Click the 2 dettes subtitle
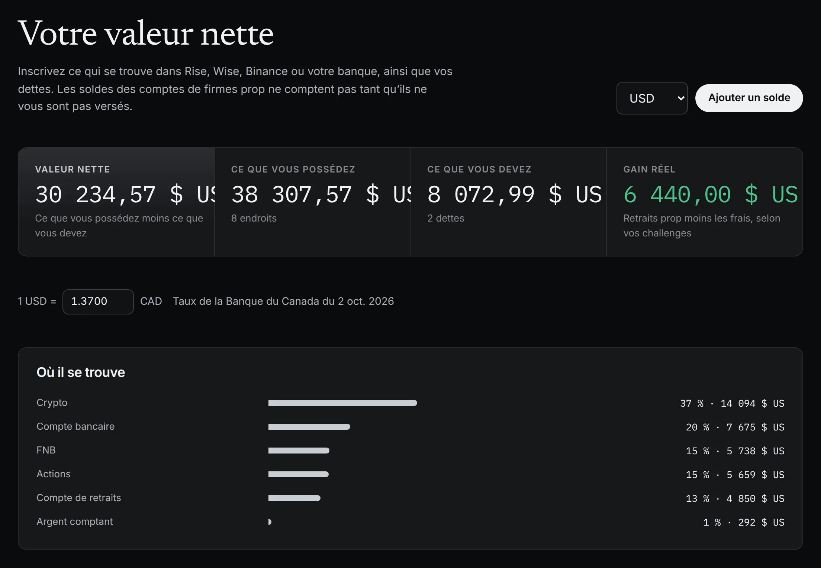Image resolution: width=821 pixels, height=568 pixels. click(446, 218)
